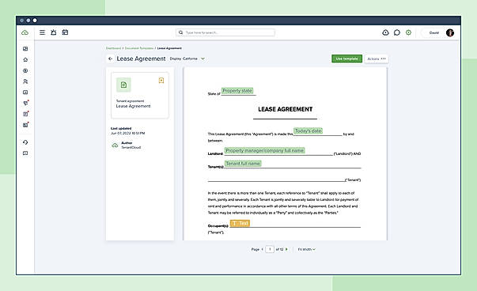The width and height of the screenshot is (477, 291).
Task: Click the feedback message icon at sidebar bottom
Action: tap(25, 153)
